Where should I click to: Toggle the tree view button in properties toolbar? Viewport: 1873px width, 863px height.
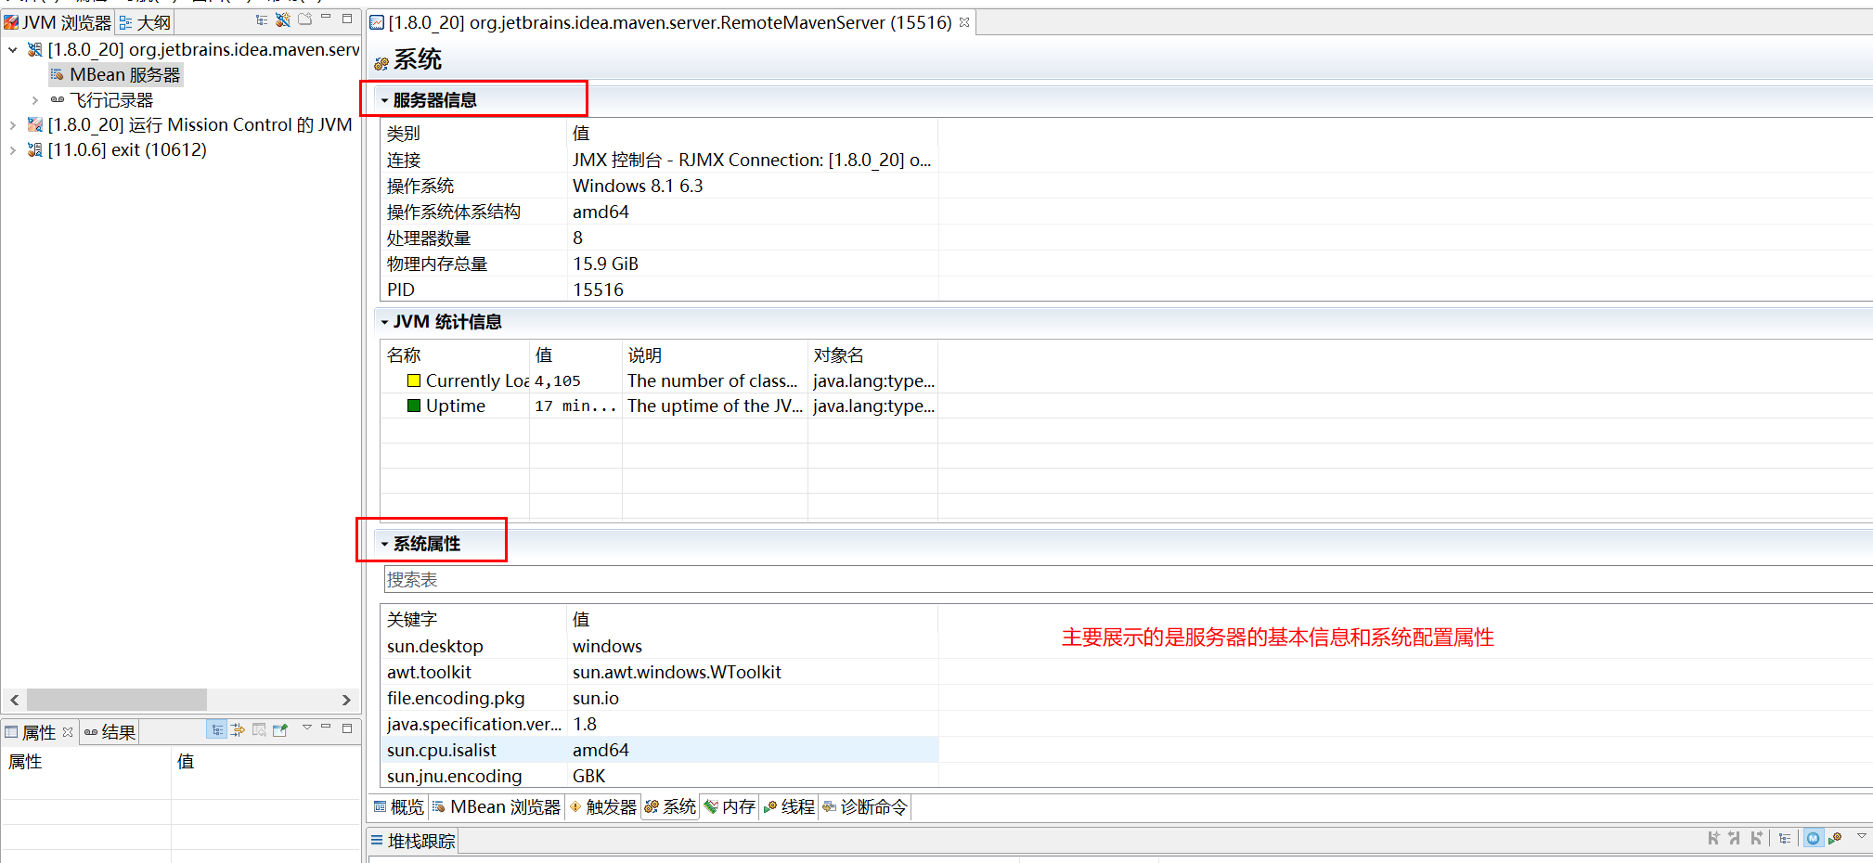pyautogui.click(x=216, y=729)
